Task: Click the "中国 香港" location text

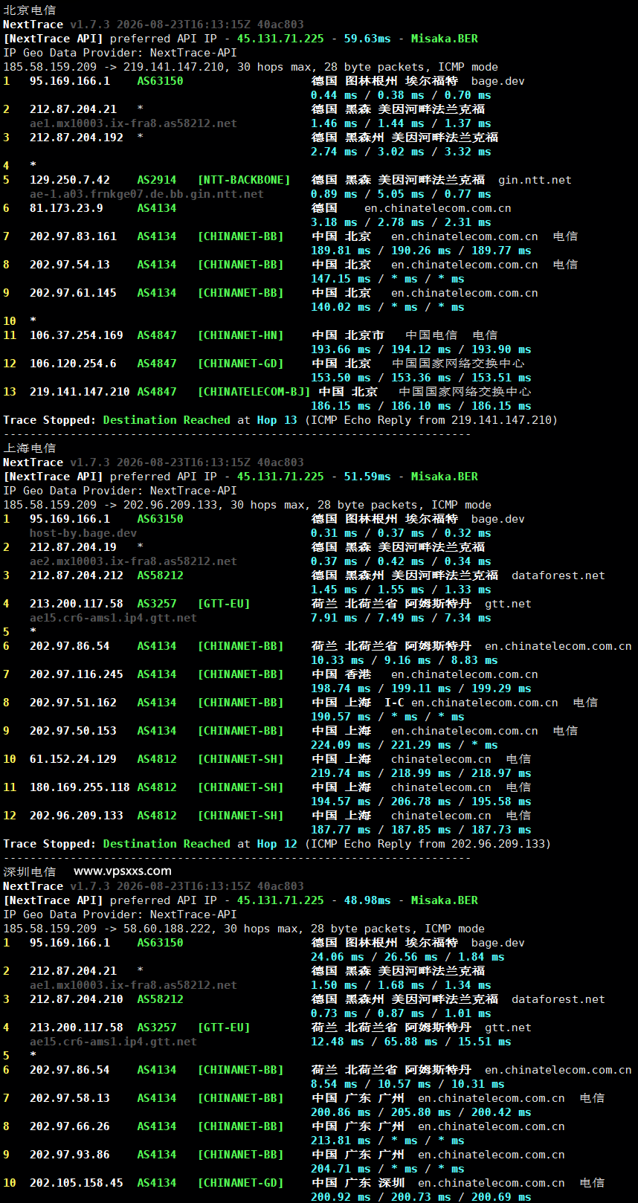Action: [341, 674]
